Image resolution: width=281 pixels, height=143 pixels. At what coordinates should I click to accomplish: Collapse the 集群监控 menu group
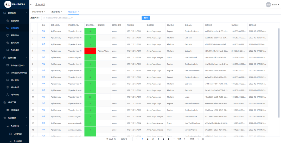15,13
